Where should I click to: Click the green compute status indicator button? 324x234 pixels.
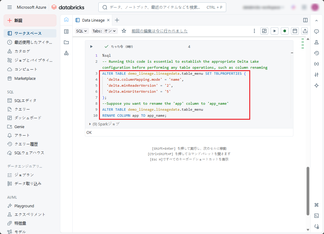(285, 31)
